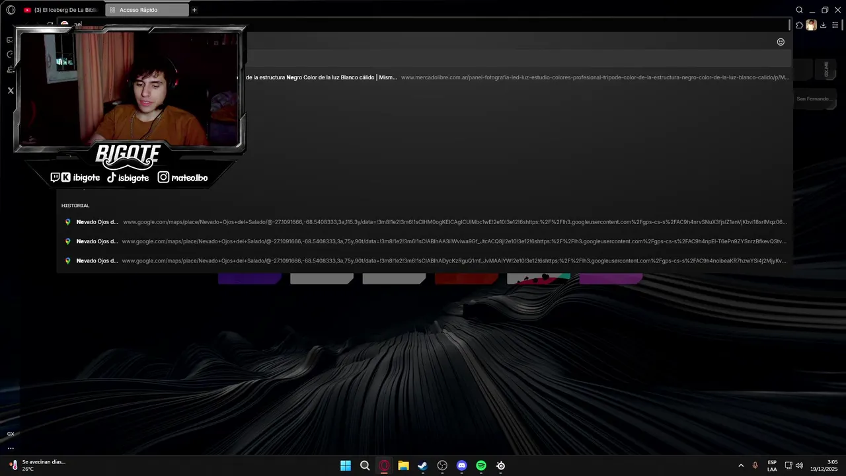
Task: Open the Opera GX main menu logo
Action: [11, 10]
